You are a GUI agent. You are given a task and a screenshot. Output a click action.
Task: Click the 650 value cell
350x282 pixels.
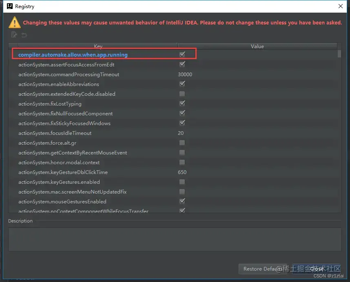(x=182, y=172)
